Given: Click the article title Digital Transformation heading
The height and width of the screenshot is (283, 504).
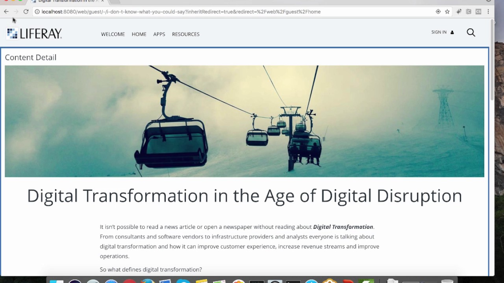Looking at the screenshot, I should (x=245, y=196).
